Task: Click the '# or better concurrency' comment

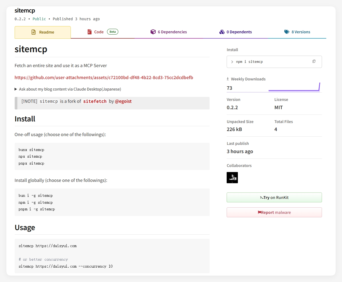Action: coord(43,260)
